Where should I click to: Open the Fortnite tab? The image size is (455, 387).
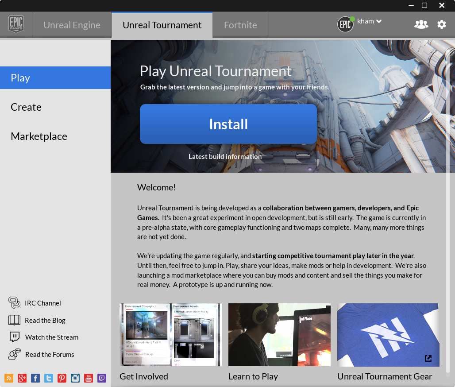coord(240,25)
